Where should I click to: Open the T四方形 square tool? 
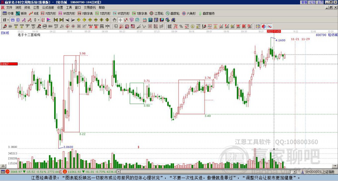(x=103, y=13)
